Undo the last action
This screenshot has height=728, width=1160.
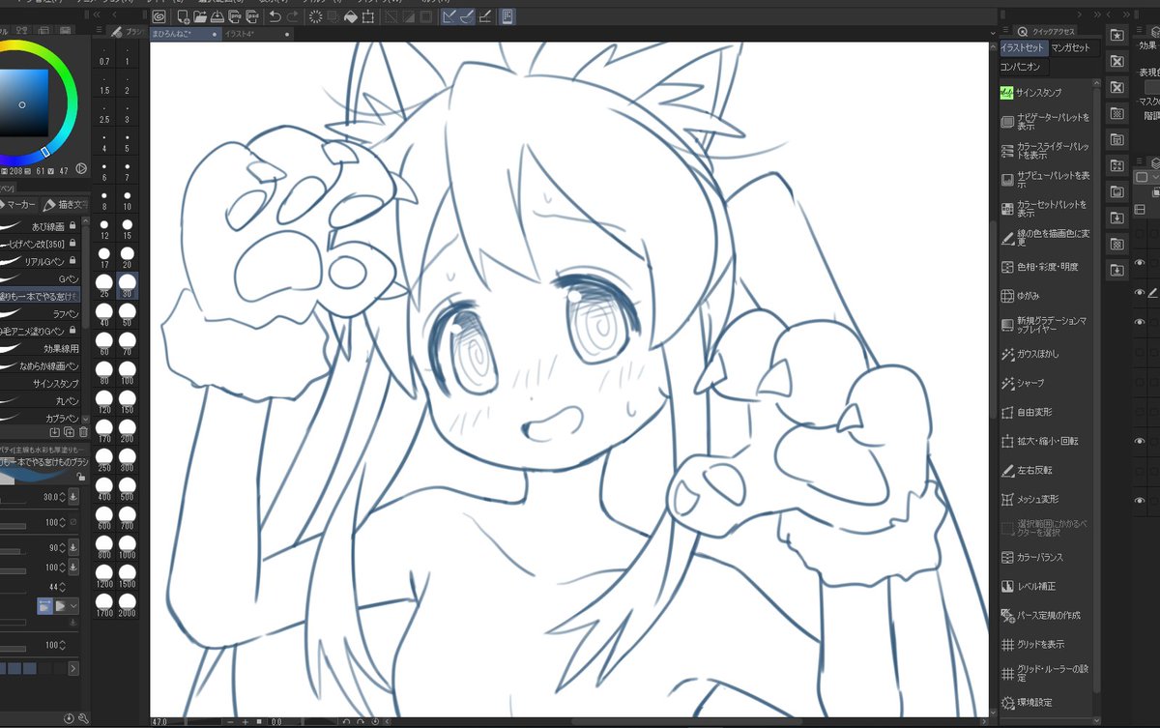tap(275, 16)
